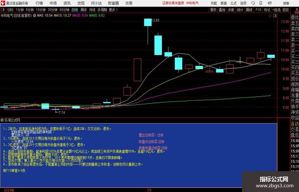Click the MA5: 10.54 indicator value

point(45,15)
